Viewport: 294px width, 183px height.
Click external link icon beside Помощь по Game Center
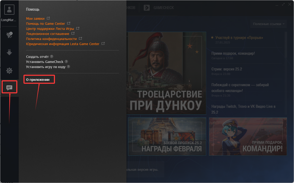pyautogui.click(x=69, y=23)
